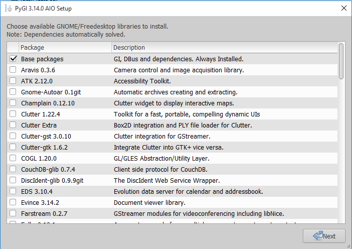Click 'GStreamer modules for videoconferencing' description

point(199,214)
